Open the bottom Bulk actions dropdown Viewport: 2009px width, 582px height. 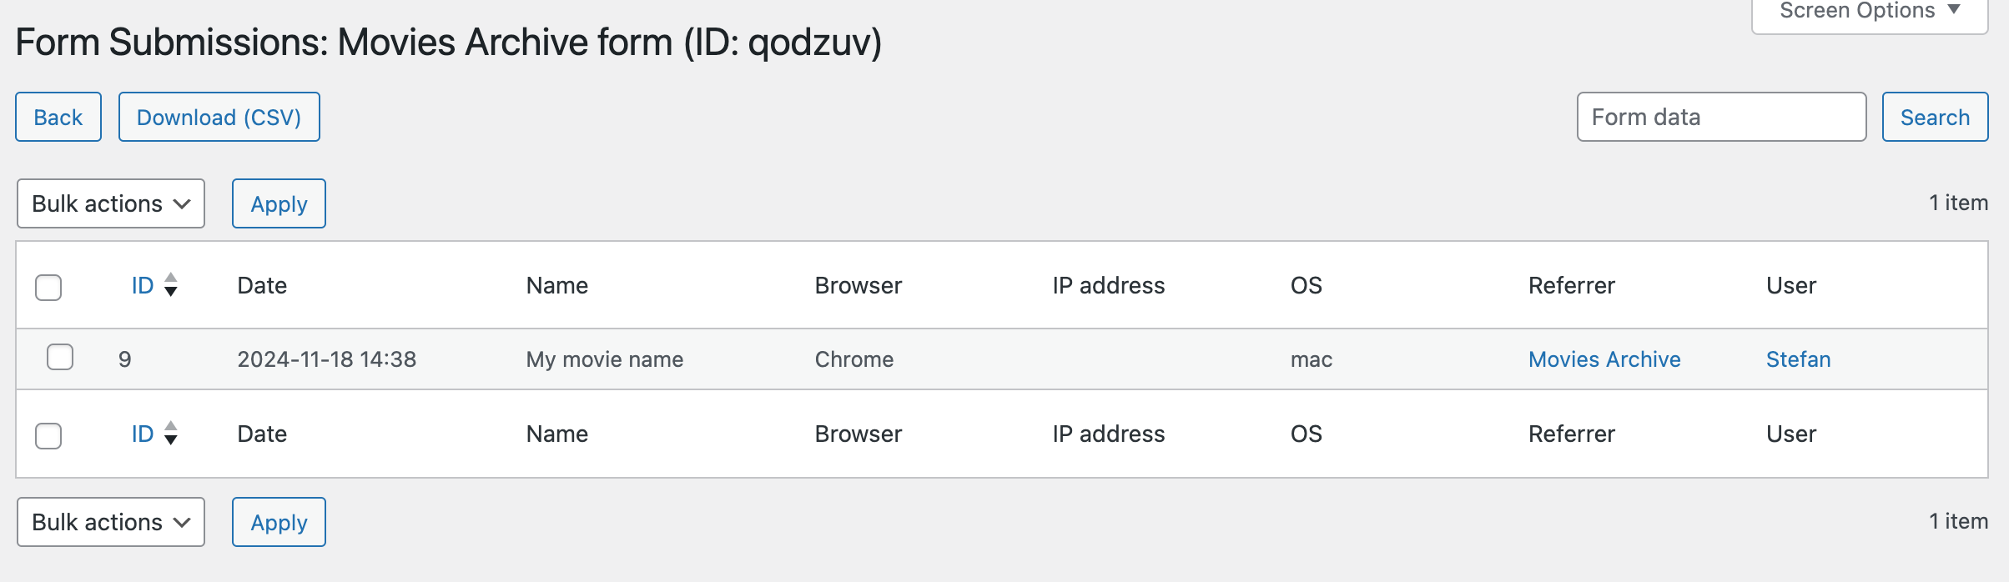pos(111,522)
